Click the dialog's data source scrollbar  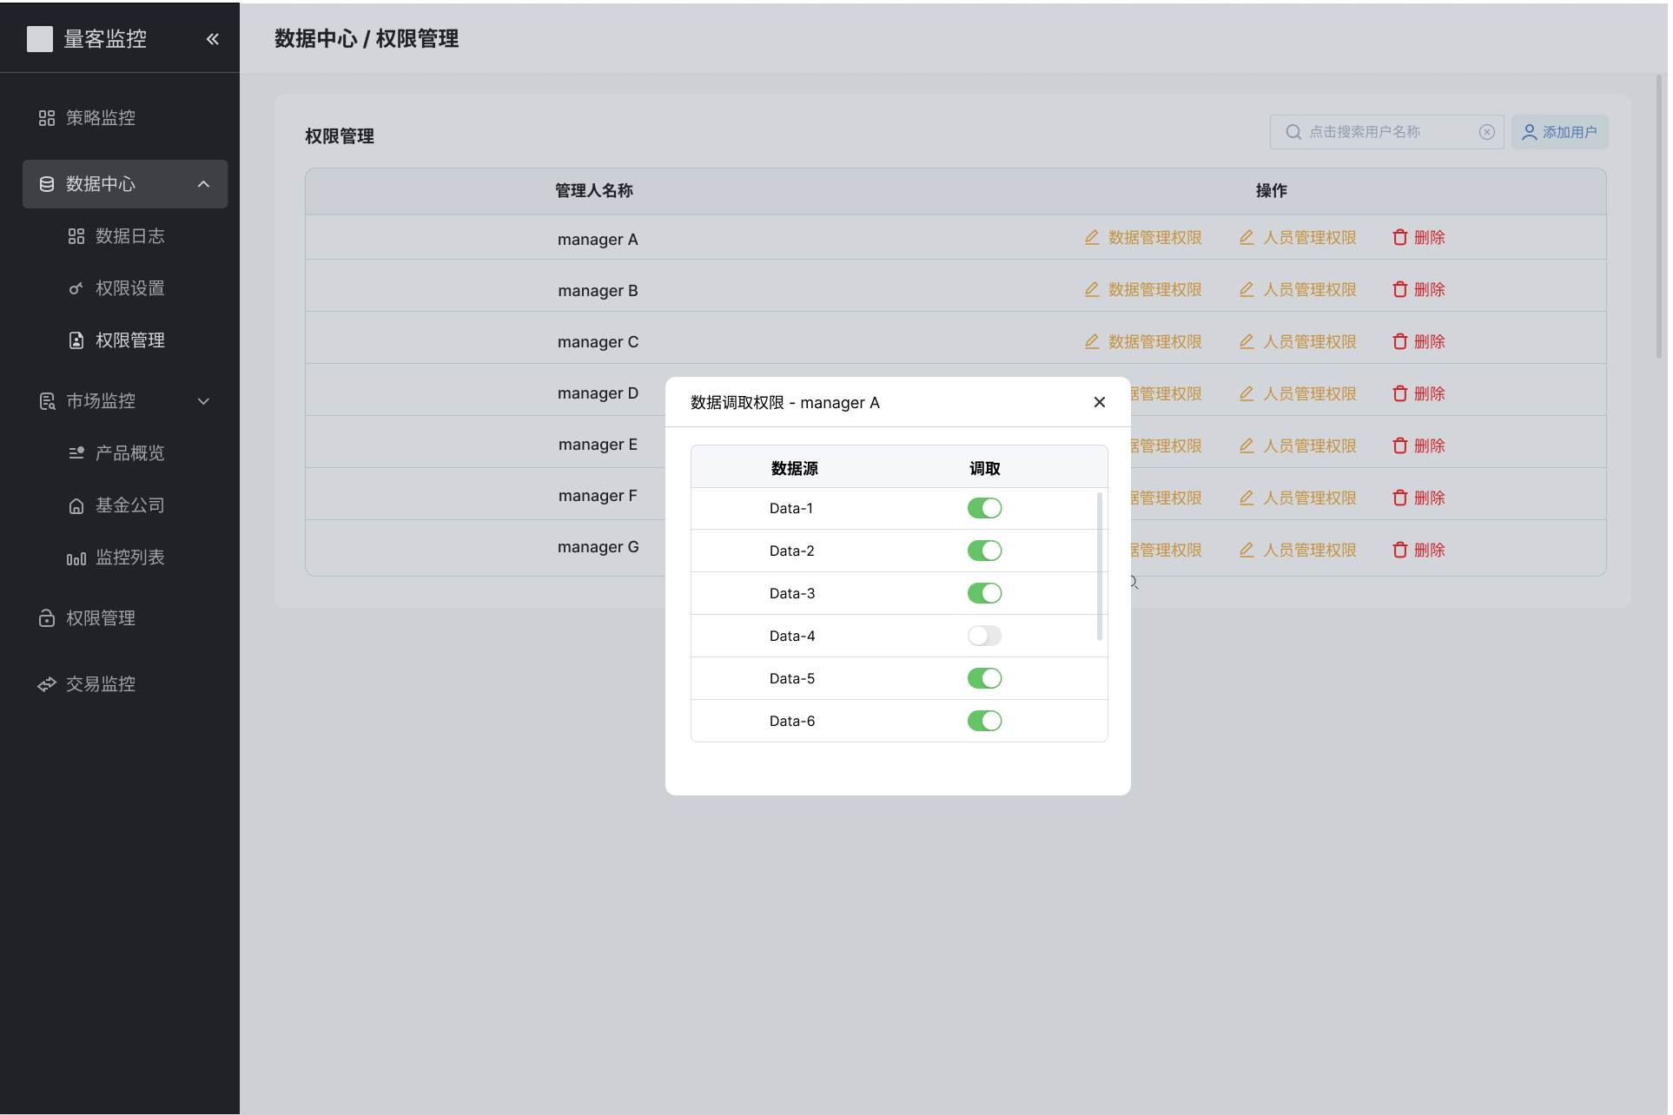pyautogui.click(x=1100, y=566)
